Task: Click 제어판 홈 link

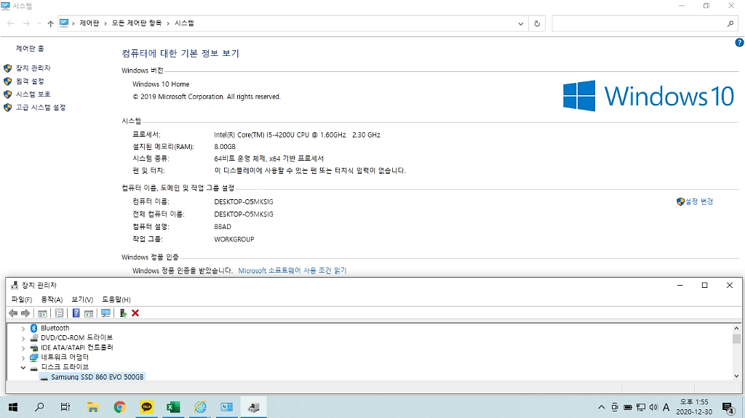Action: 30,49
